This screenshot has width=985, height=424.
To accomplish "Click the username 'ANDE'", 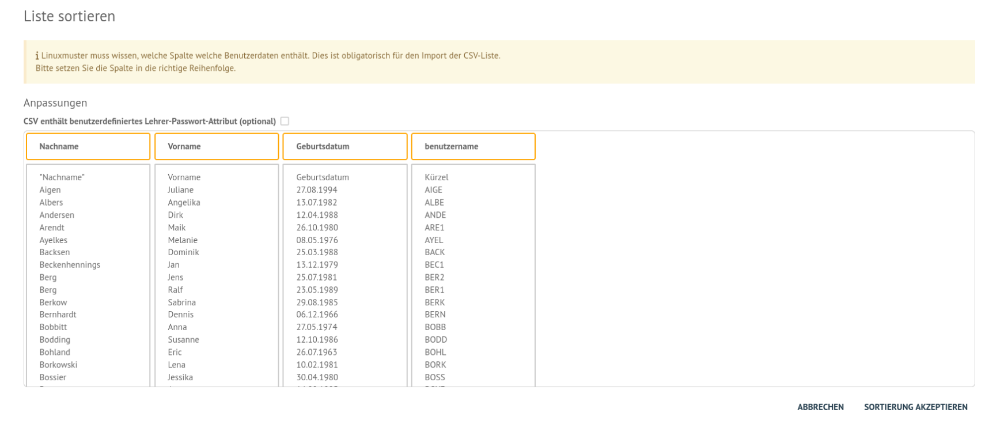I will [435, 215].
